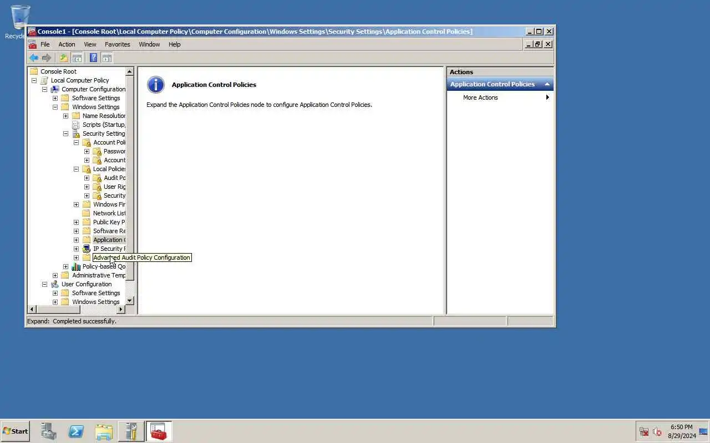The height and width of the screenshot is (443, 710).
Task: Click the Account Policies locked folder icon
Action: pyautogui.click(x=87, y=142)
